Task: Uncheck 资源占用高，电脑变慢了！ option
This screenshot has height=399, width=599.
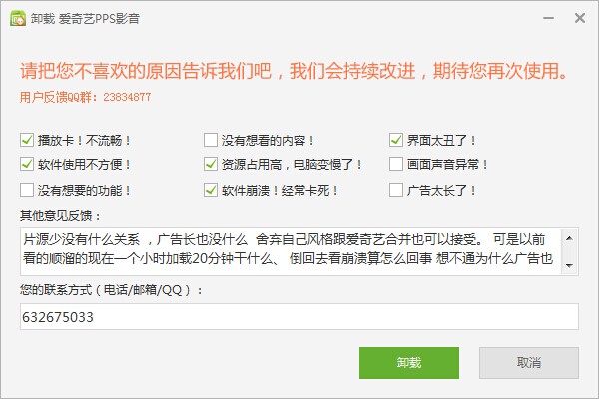Action: coord(211,164)
